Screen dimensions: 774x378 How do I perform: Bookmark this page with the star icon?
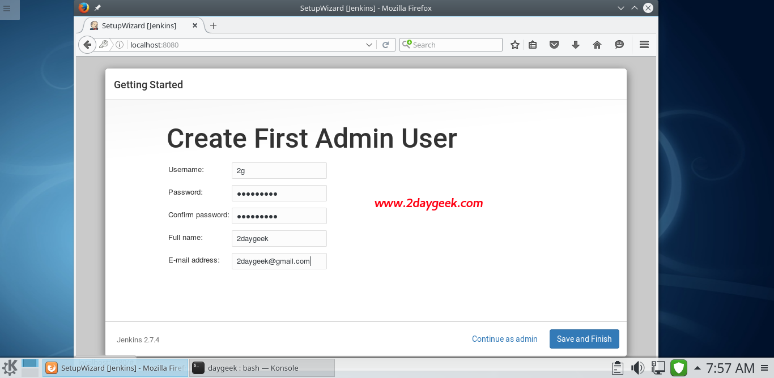(x=514, y=45)
